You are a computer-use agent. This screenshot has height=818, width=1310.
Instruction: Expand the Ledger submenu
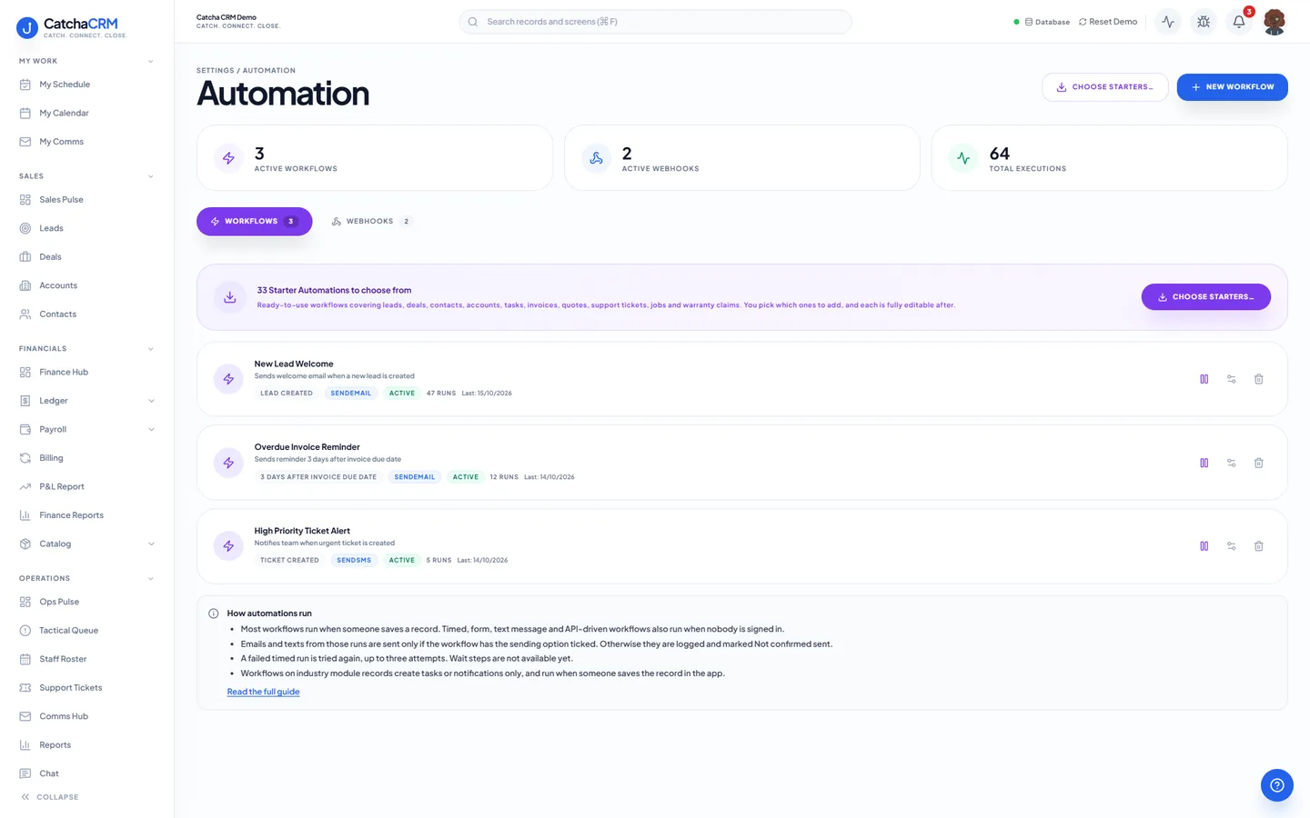(x=151, y=401)
